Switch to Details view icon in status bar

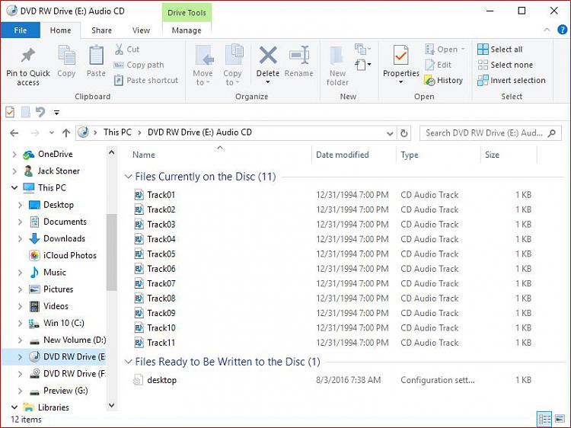544,419
